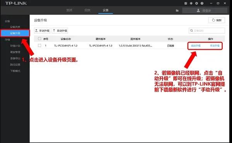The width and height of the screenshot is (232, 143).
Task: Tick the select-all checkbox in table header
Action: tap(39, 39)
